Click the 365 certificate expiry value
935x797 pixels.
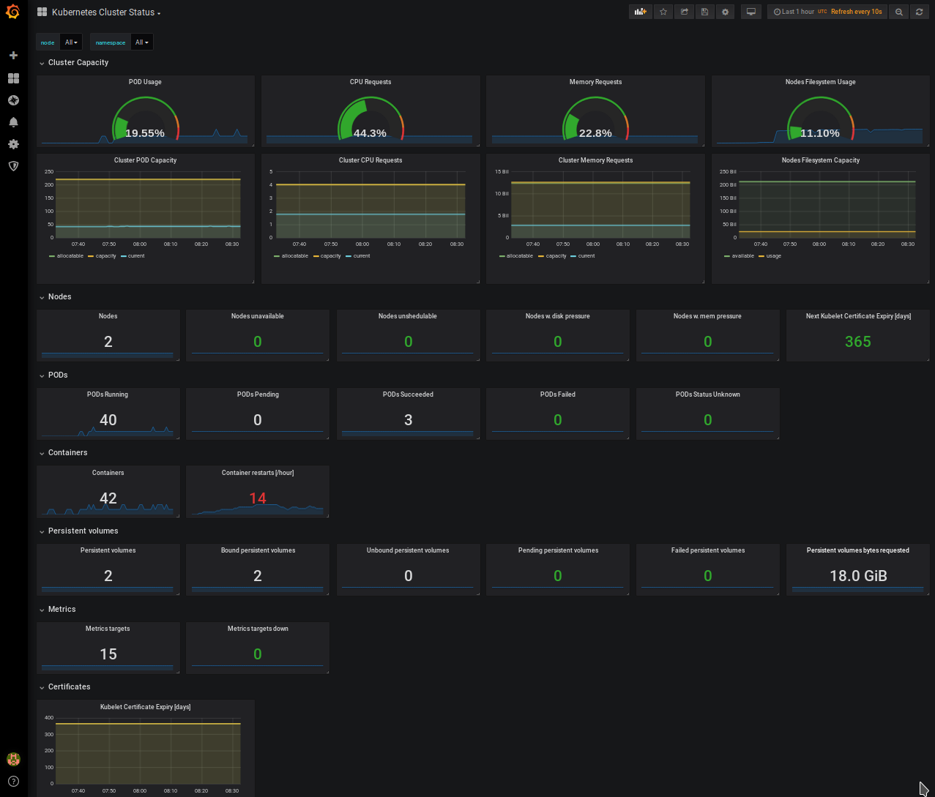858,342
